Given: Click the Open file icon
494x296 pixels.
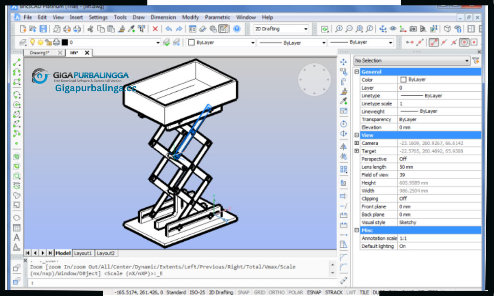Looking at the screenshot, I should [x=33, y=29].
